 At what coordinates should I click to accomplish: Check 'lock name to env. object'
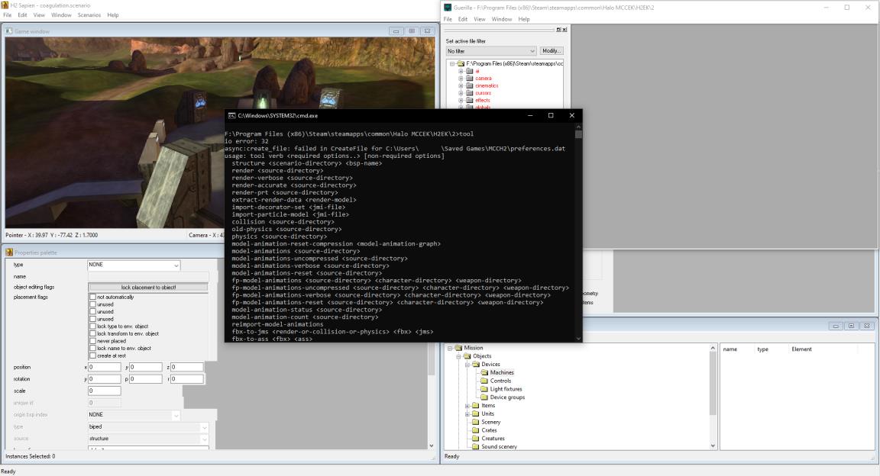92,348
